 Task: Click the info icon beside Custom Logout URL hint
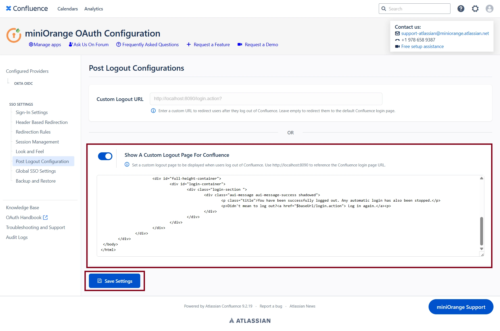pyautogui.click(x=153, y=111)
